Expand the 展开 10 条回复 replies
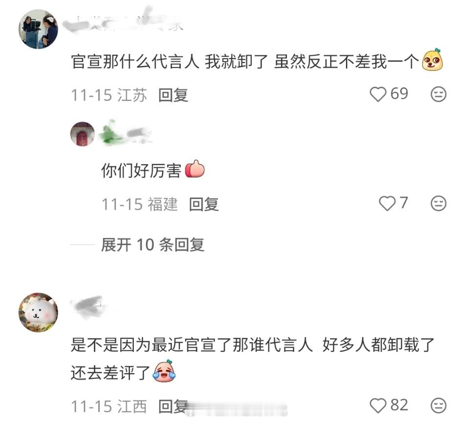The height and width of the screenshot is (421, 473). click(x=152, y=244)
